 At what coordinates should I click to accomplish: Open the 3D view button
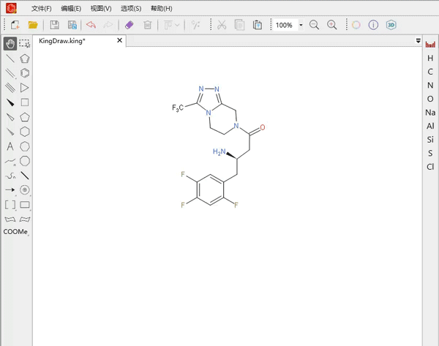tap(391, 25)
